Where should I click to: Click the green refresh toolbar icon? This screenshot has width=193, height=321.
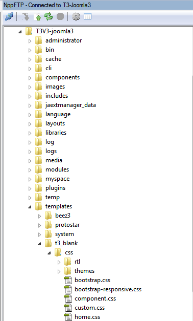[x=49, y=16]
